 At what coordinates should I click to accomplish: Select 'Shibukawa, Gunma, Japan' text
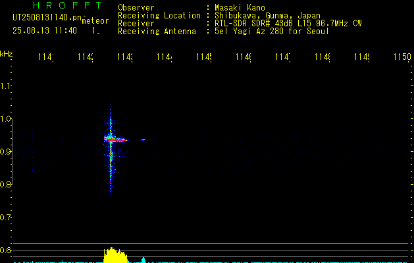tap(267, 16)
